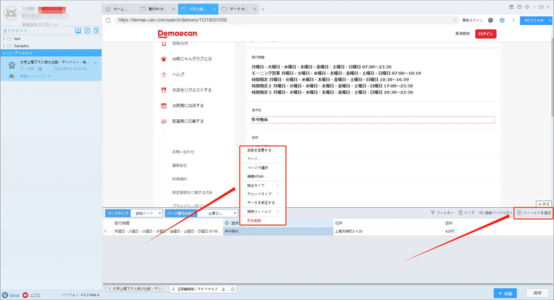Viewport: 554px width, 300px height.
Task: Click the robot icon of the 大字上尾下 task
Action: tap(12, 65)
